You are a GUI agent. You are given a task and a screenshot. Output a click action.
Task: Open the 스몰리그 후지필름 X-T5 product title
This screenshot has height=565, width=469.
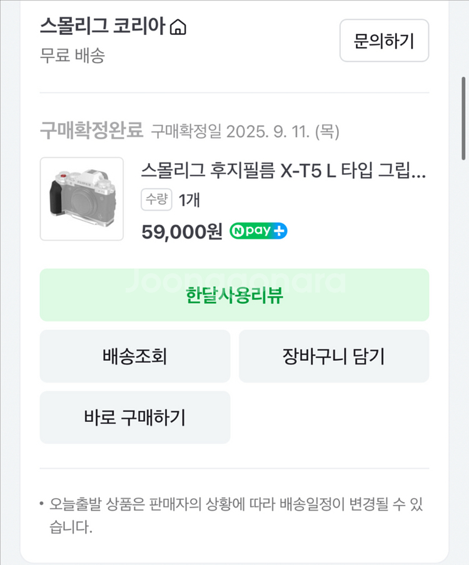(x=284, y=171)
